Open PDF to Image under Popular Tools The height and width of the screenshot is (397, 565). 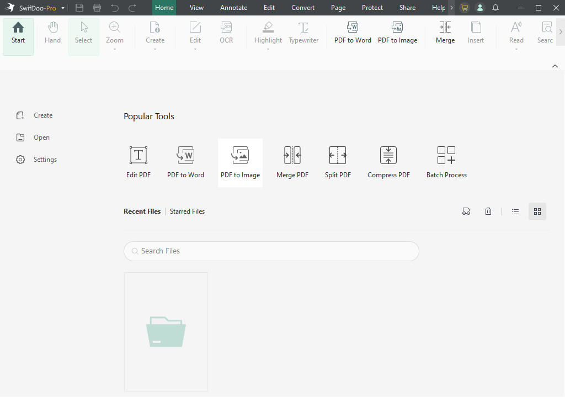point(241,163)
